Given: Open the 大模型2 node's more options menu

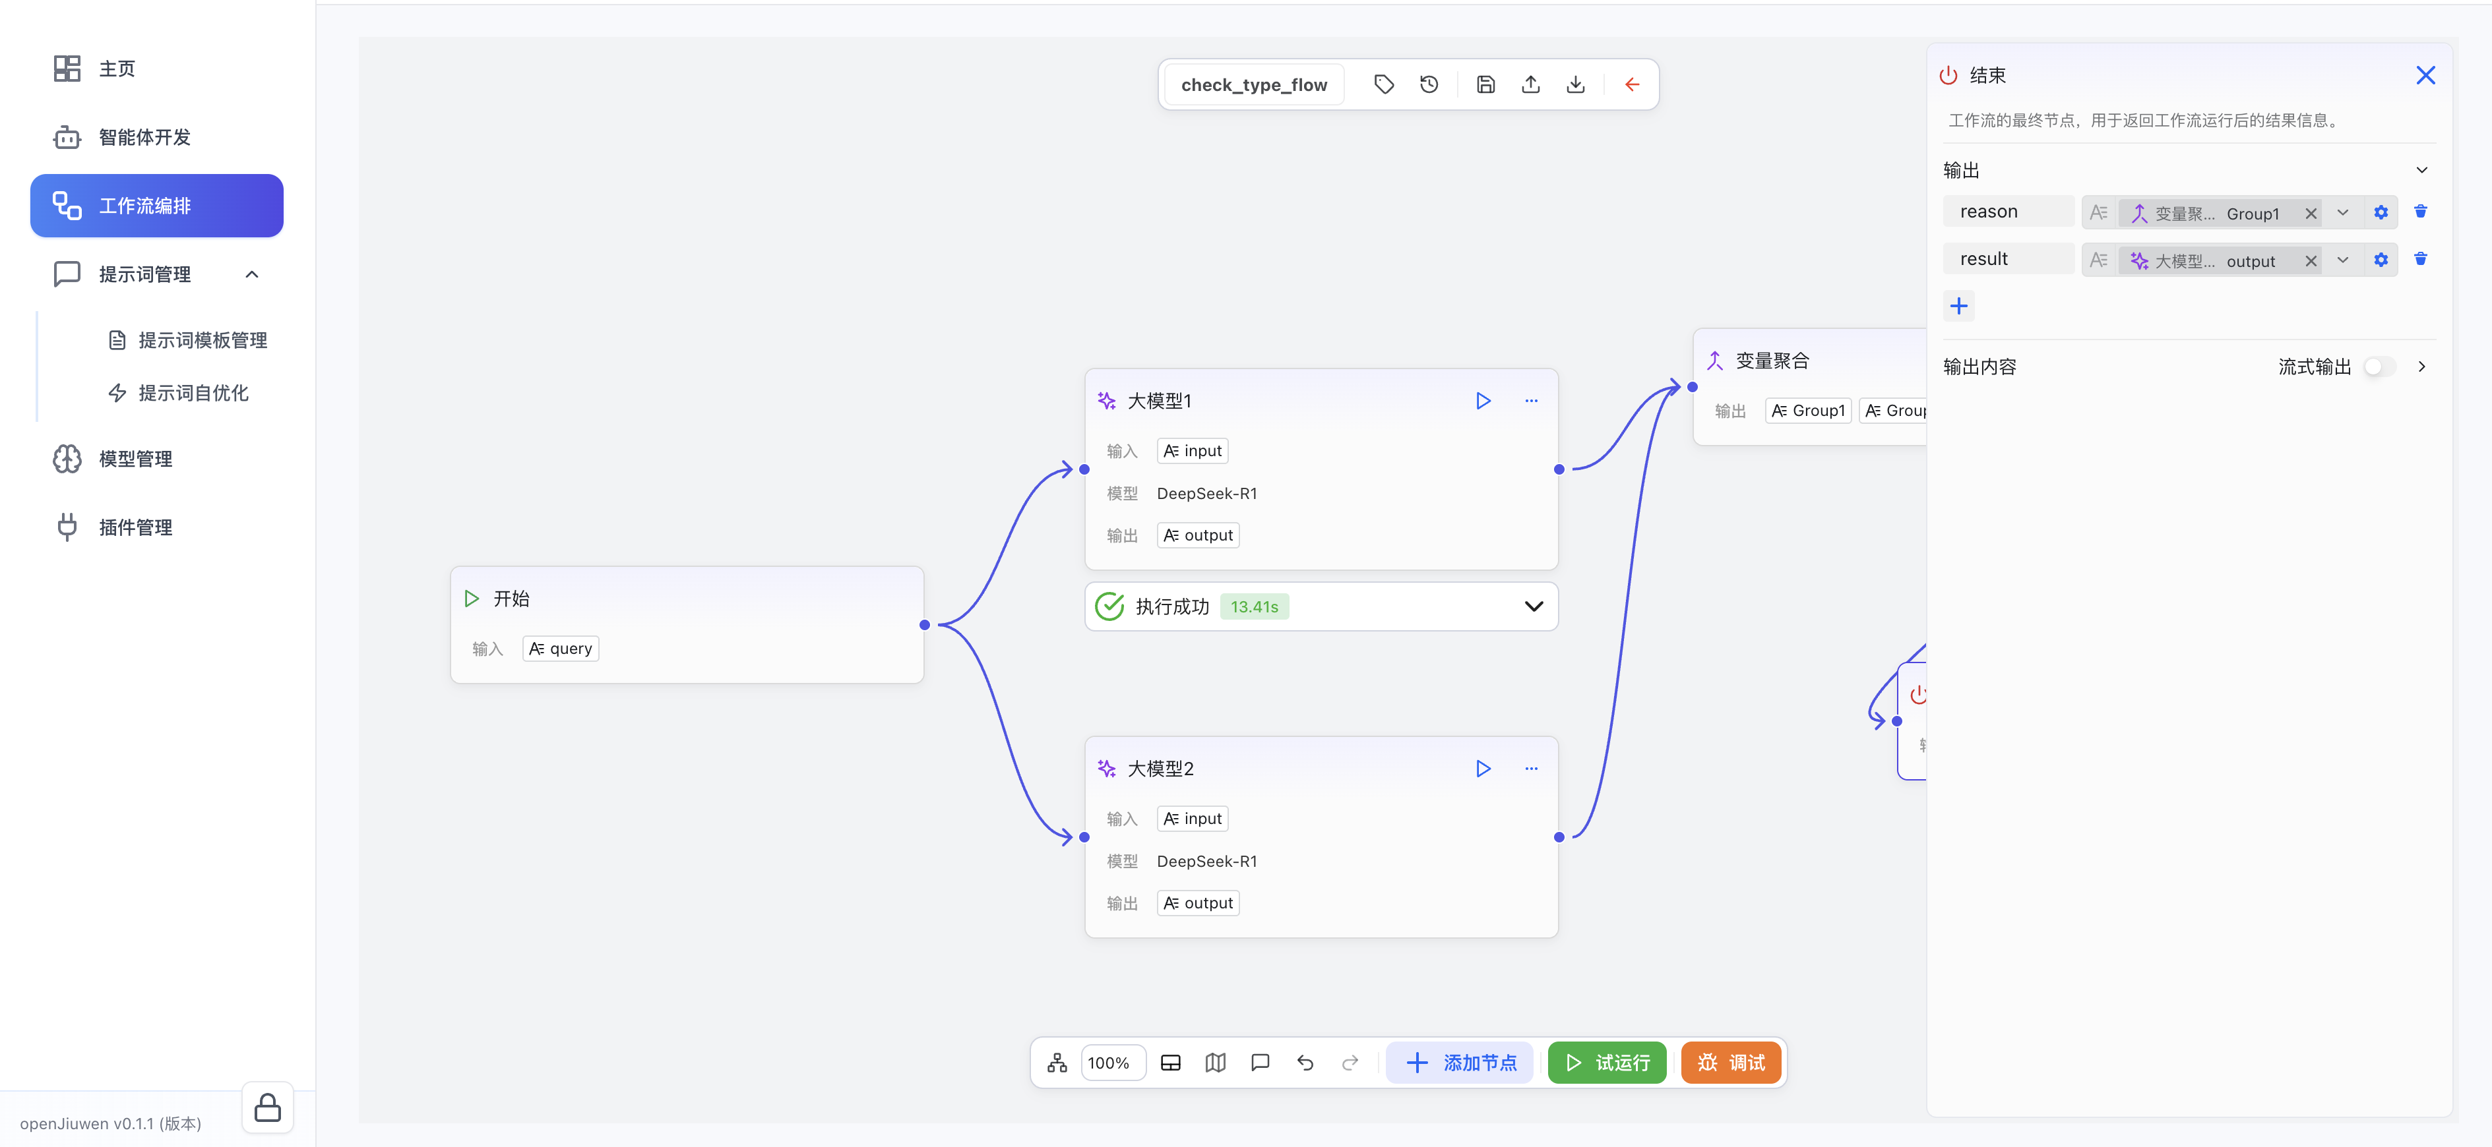Looking at the screenshot, I should tap(1530, 769).
